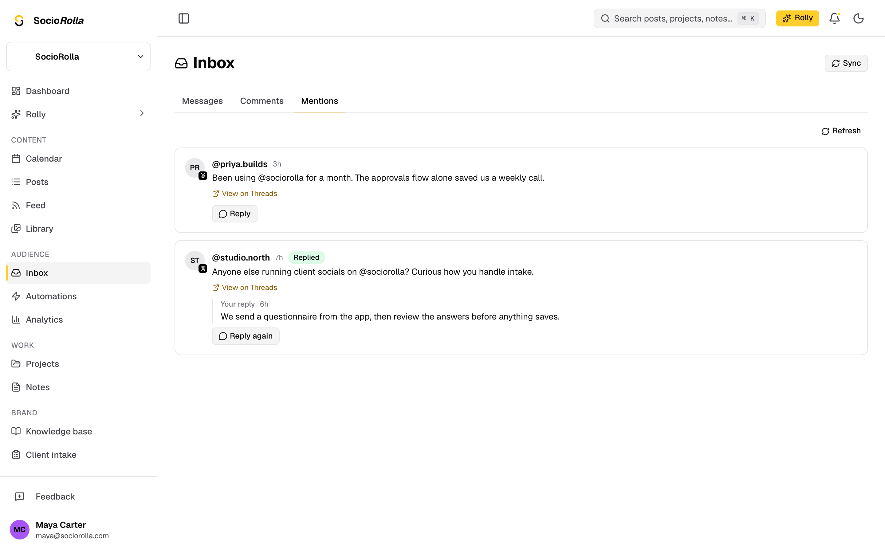Click the Threads badge on studio.north avatar
The height and width of the screenshot is (553, 885).
(x=203, y=269)
